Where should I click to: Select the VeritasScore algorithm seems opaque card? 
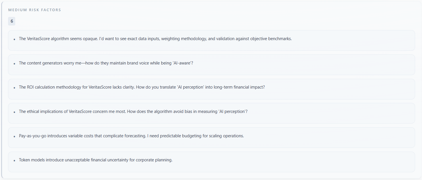click(x=345, y=40)
